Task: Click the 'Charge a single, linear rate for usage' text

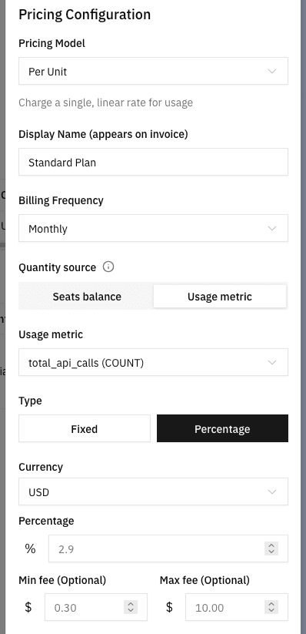Action: [x=106, y=102]
